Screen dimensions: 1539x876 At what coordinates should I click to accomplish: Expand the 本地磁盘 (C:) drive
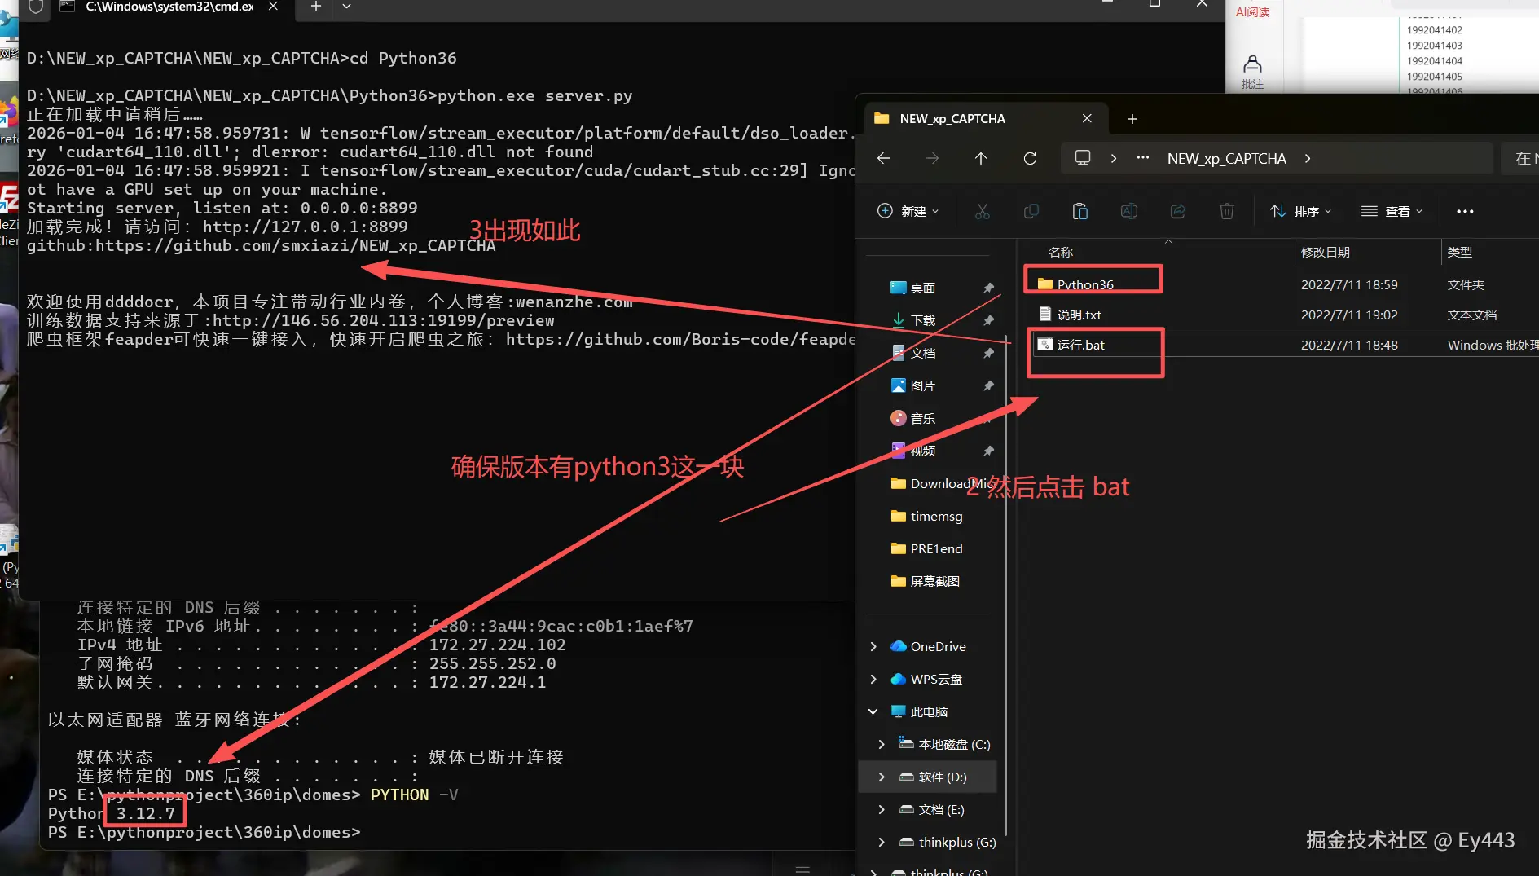pos(882,744)
